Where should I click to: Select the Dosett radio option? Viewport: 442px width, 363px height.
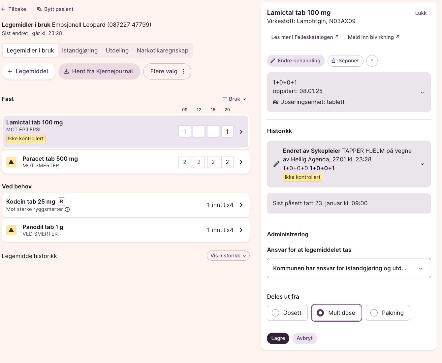tap(275, 313)
